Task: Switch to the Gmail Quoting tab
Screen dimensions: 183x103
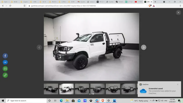Action: [x=83, y=2]
